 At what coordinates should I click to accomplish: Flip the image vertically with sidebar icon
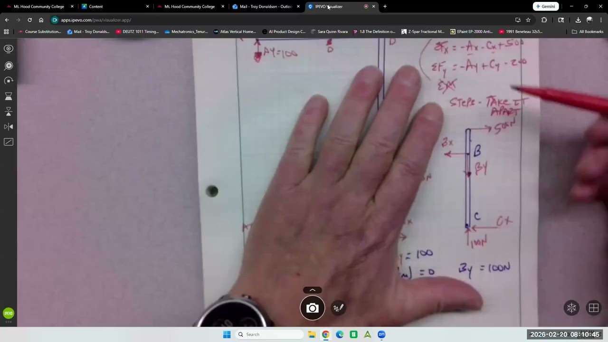pos(9,112)
